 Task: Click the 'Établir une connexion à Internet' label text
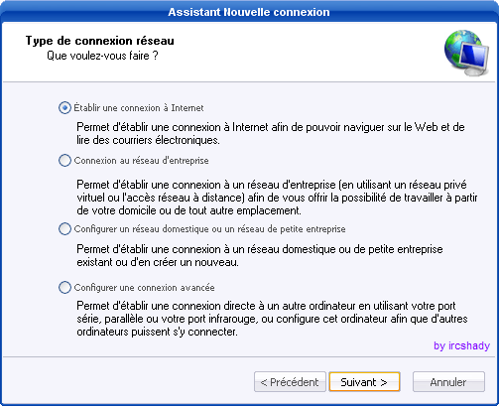139,108
